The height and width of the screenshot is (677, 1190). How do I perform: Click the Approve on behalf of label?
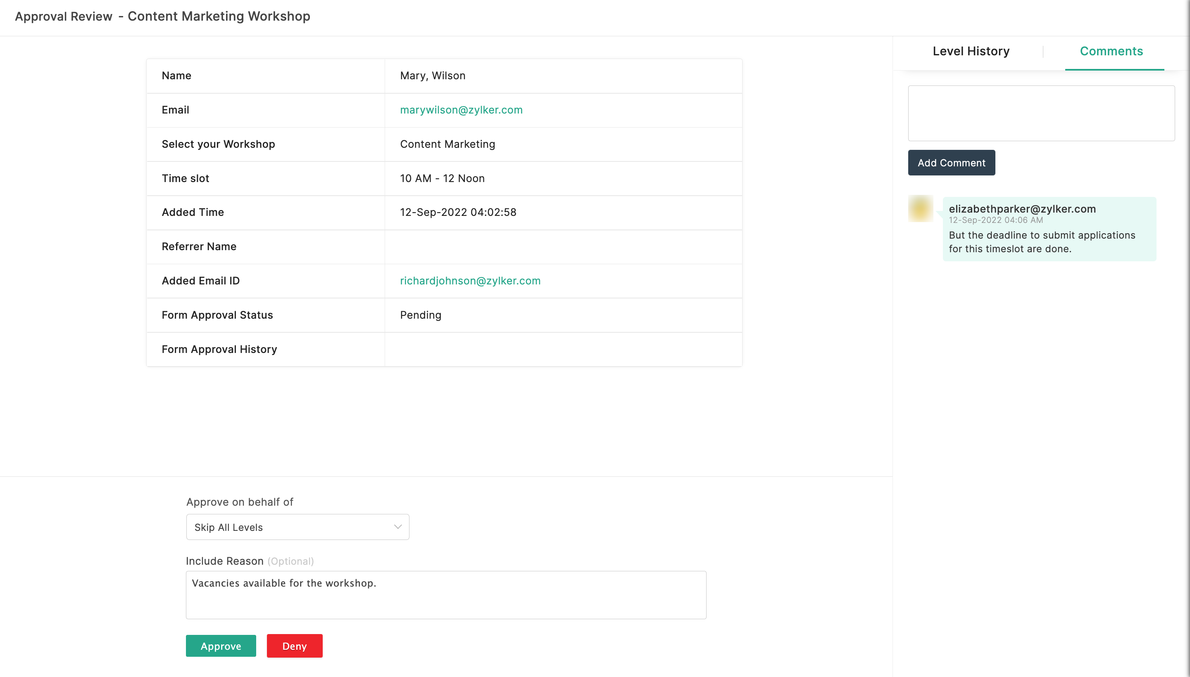[x=240, y=502]
